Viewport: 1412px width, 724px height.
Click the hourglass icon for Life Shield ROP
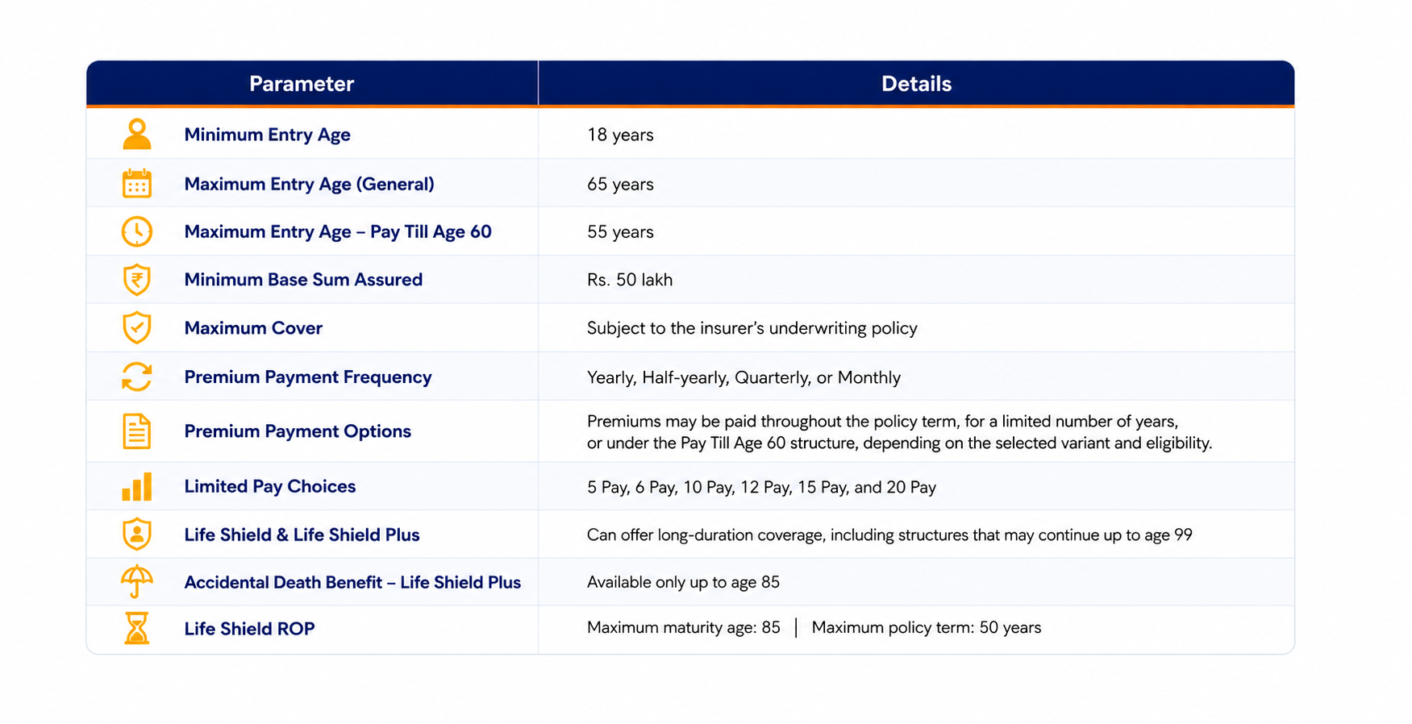pos(137,628)
